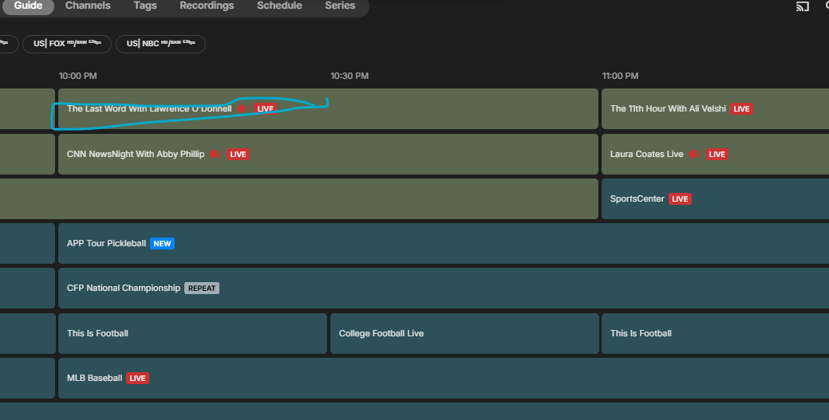This screenshot has height=420, width=829.
Task: Click LIVE badge next to SportsCenter
Action: coord(680,198)
